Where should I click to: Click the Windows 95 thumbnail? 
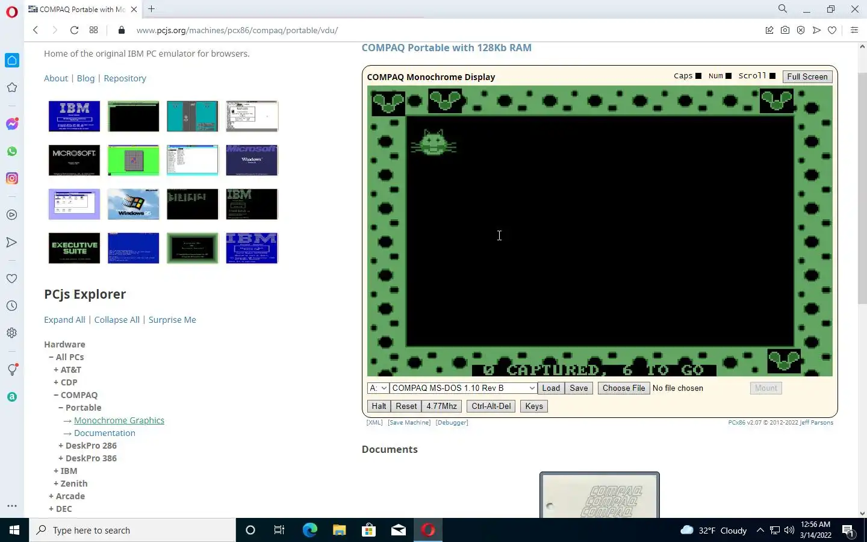(133, 204)
